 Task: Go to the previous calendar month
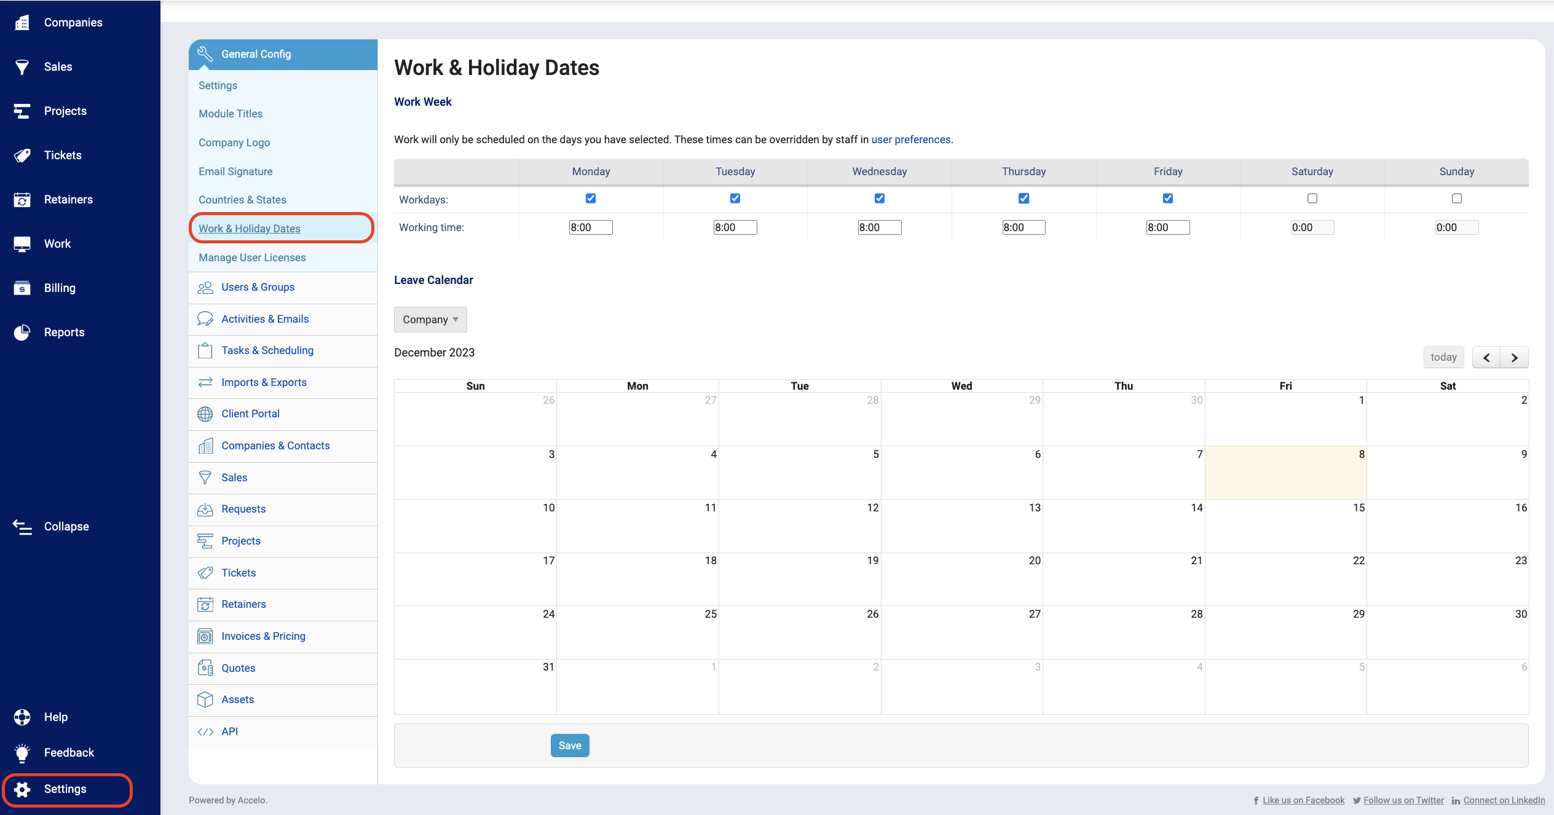pos(1486,358)
